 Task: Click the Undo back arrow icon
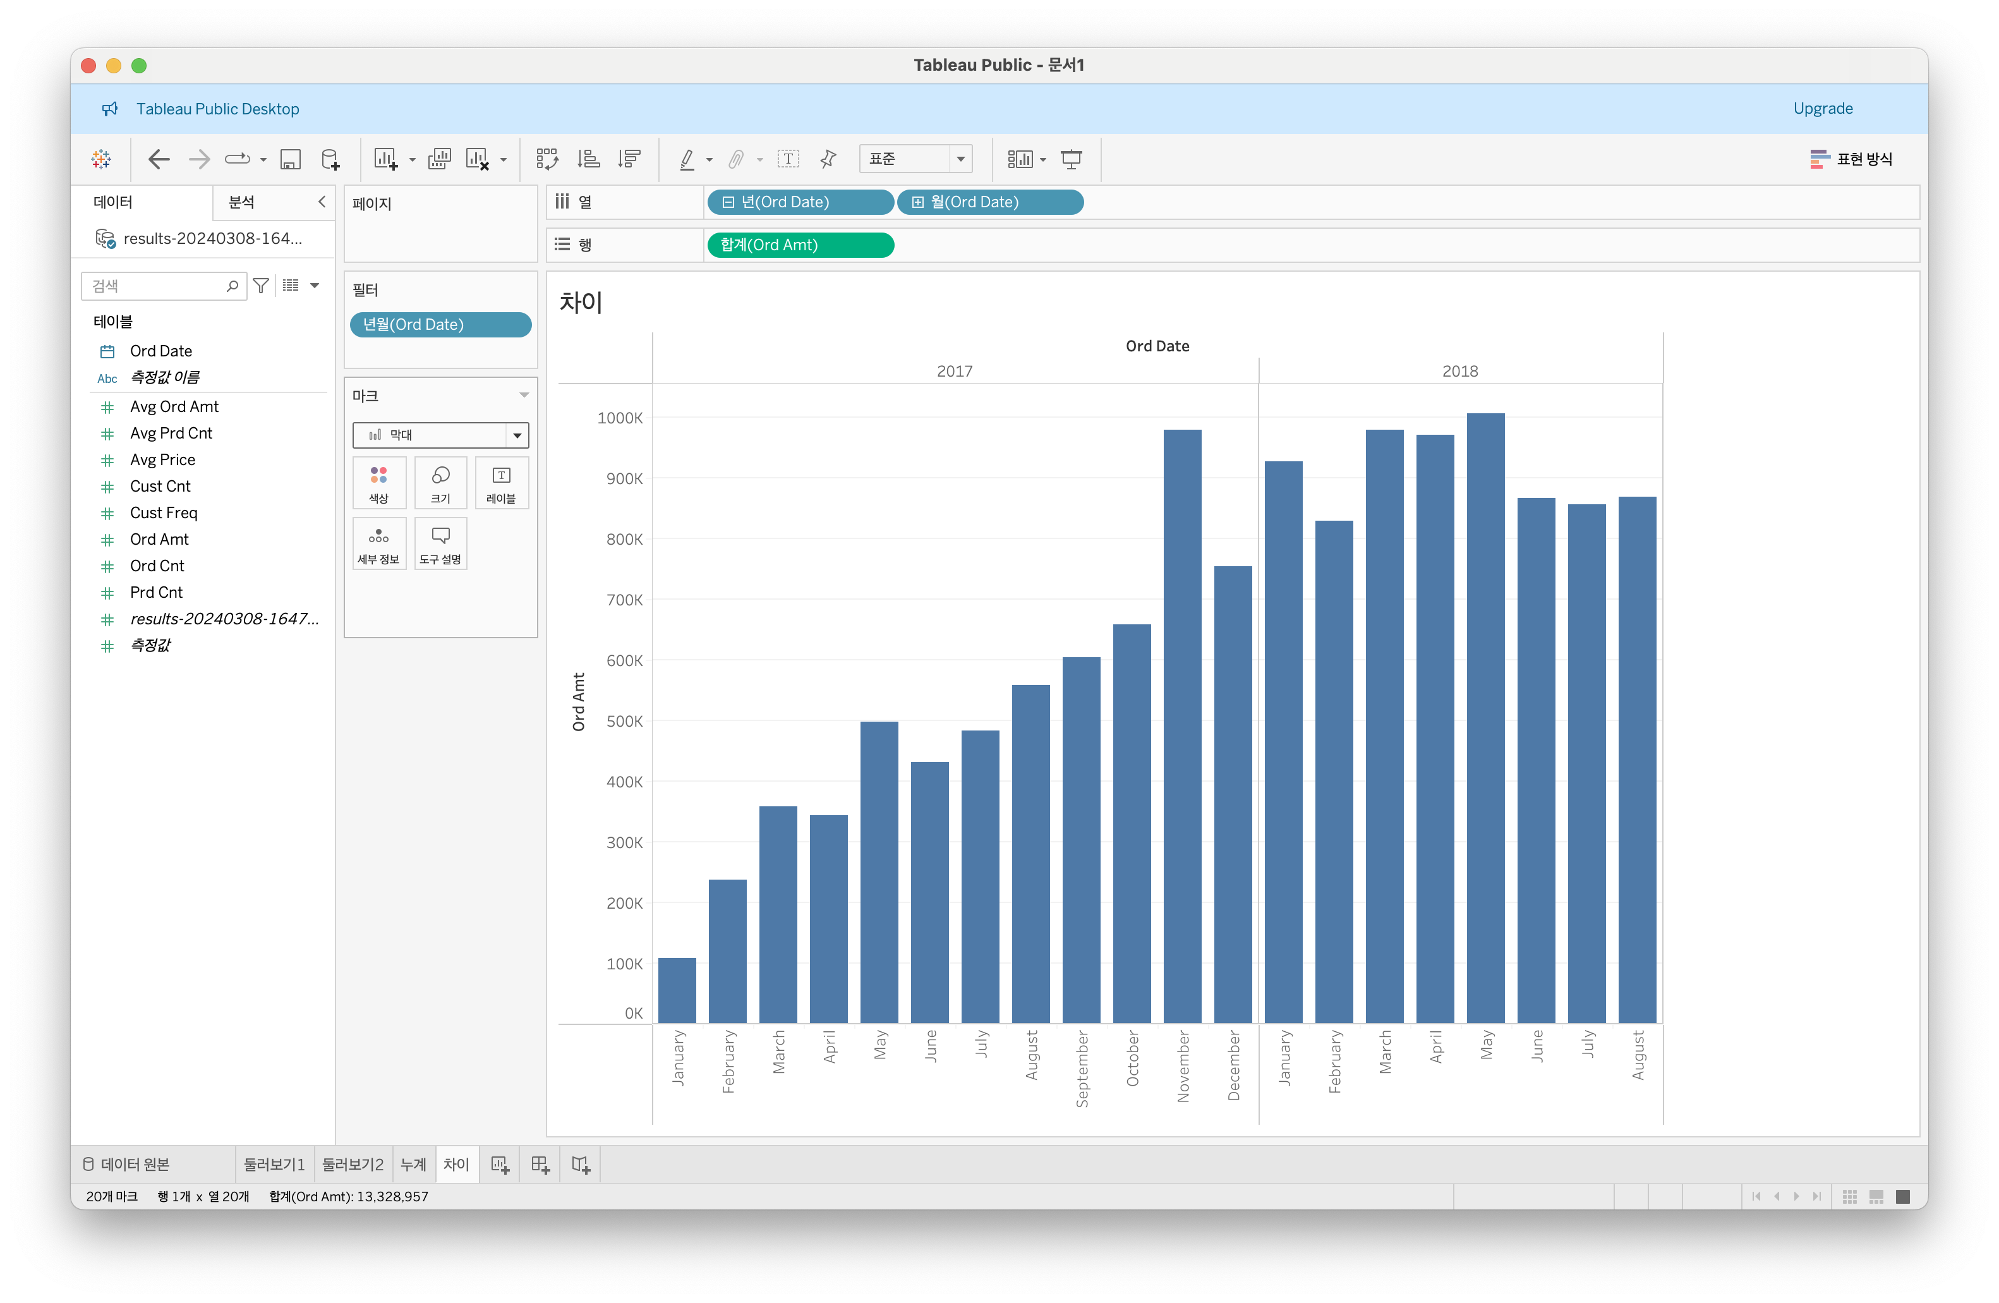159,159
